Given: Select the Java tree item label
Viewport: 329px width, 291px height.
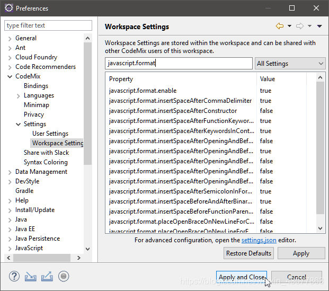Looking at the screenshot, I should coord(21,219).
